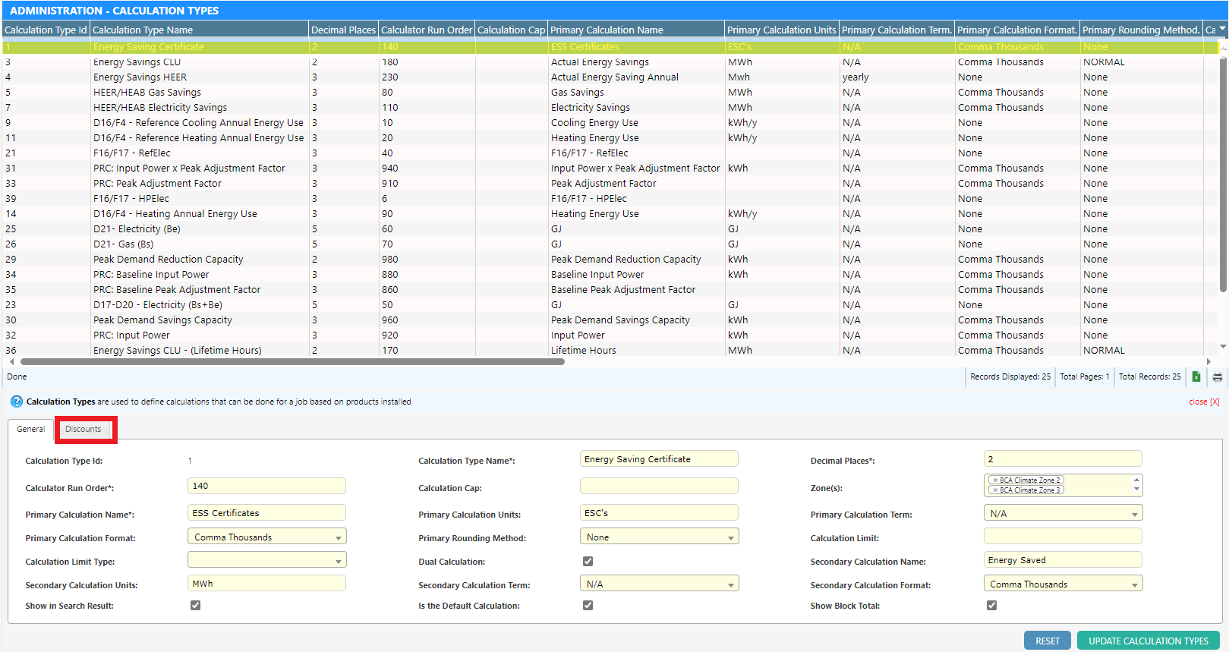This screenshot has height=652, width=1229.
Task: Open Primary Calculation Format dropdown
Action: coord(266,537)
